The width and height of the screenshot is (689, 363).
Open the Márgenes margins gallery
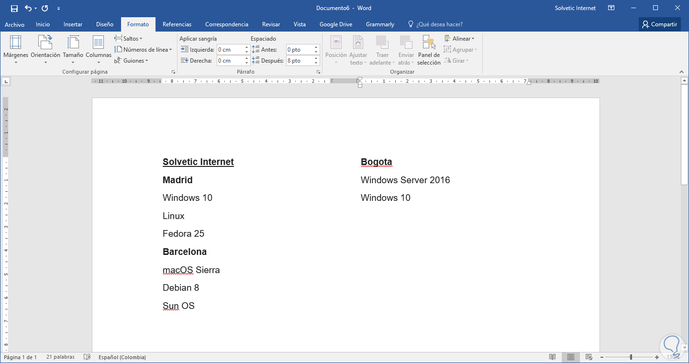[16, 49]
